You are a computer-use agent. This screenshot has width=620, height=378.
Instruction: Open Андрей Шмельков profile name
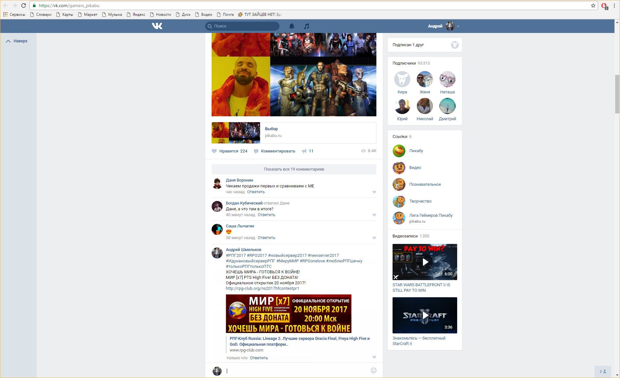click(x=243, y=249)
